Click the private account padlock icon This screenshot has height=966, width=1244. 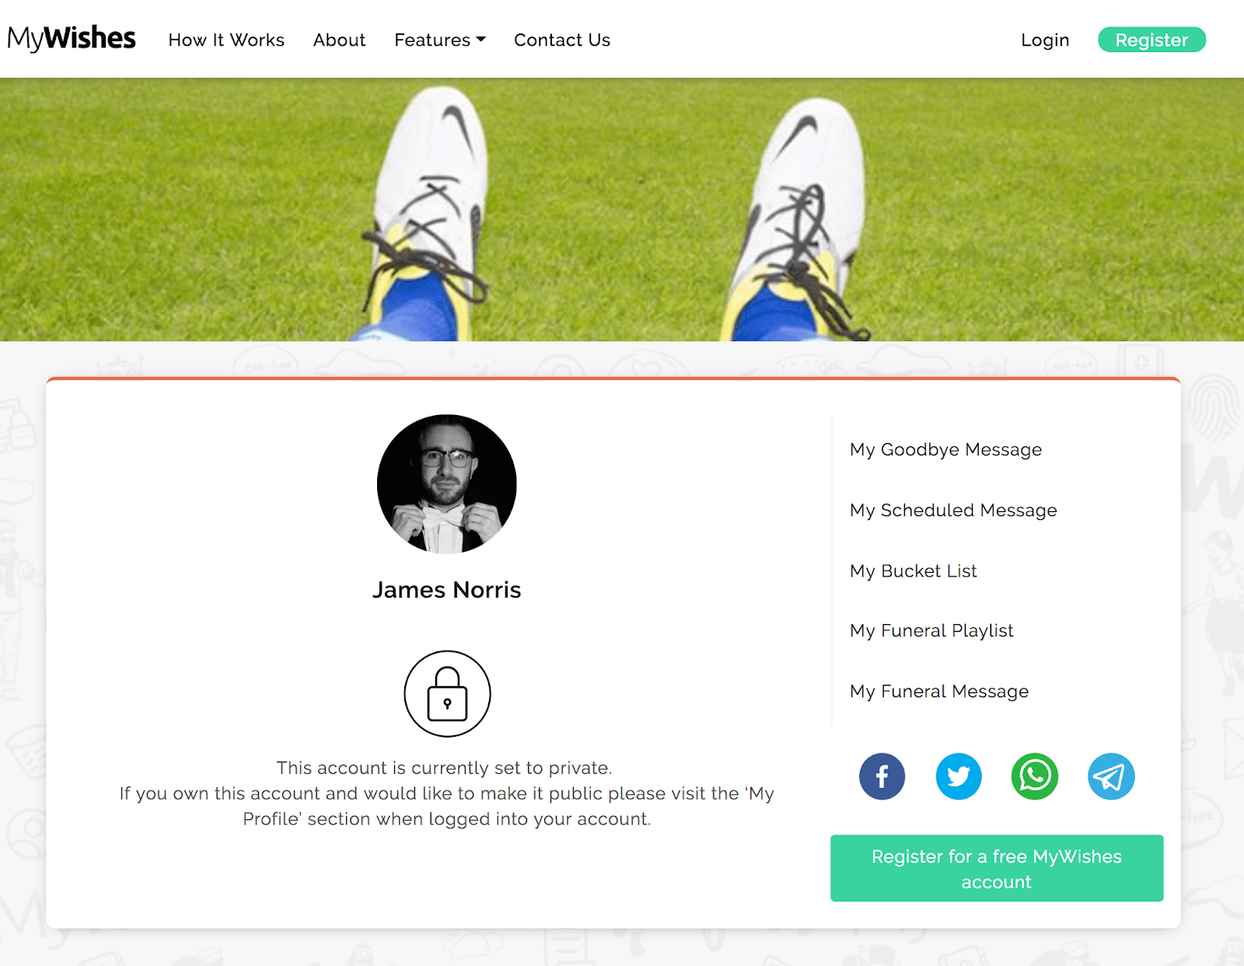coord(447,693)
